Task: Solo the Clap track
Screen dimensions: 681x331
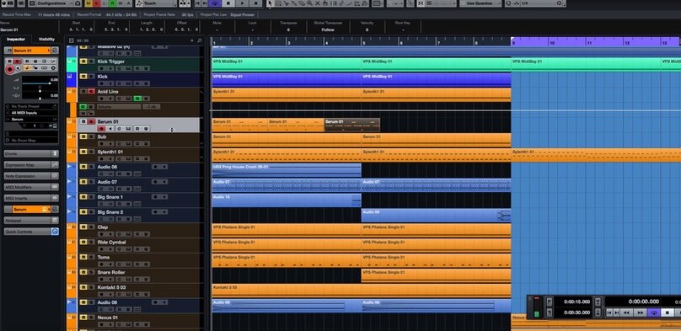Action: 91,227
